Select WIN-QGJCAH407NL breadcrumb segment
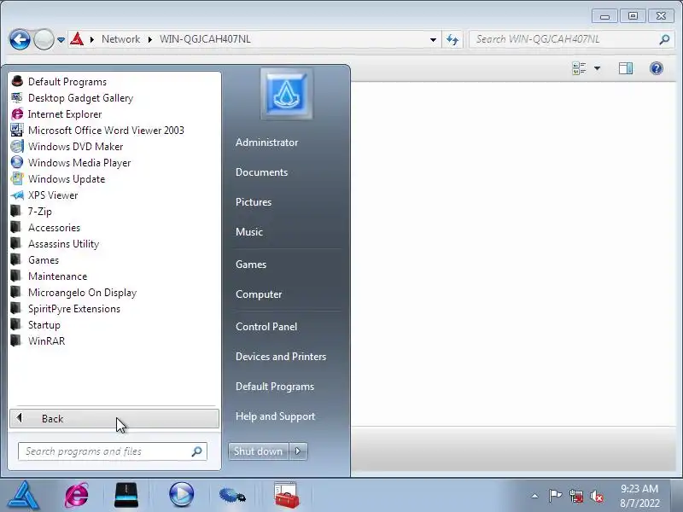The image size is (683, 512). point(205,39)
